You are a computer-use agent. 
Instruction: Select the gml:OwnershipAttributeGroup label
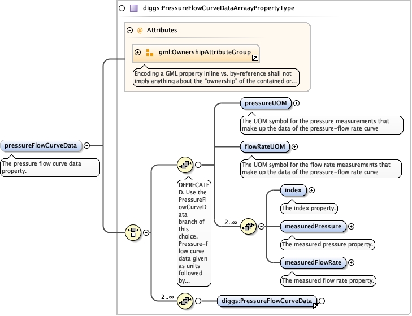[x=205, y=53]
